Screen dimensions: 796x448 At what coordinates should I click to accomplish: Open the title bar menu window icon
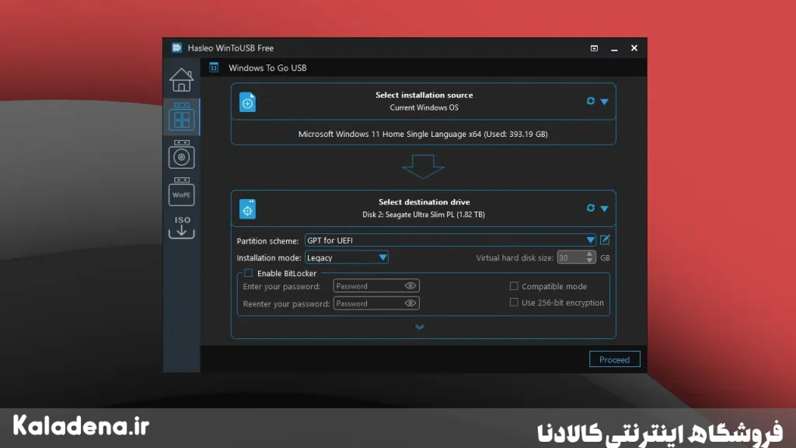[x=594, y=48]
